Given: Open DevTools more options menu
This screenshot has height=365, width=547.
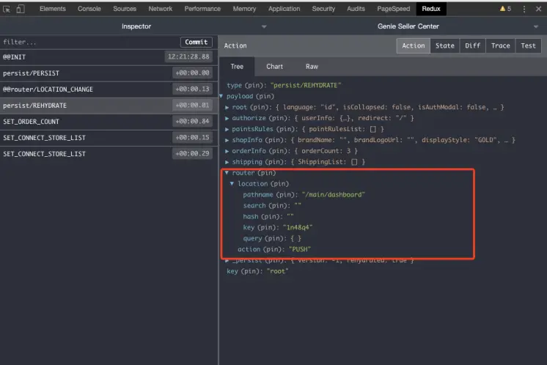Looking at the screenshot, I should coord(524,9).
